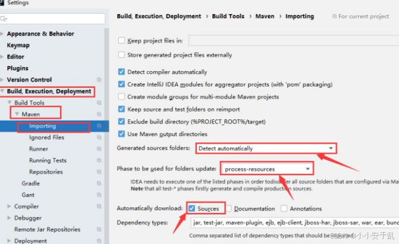Click Maven in the breadcrumb
This screenshot has width=399, height=244.
point(265,16)
